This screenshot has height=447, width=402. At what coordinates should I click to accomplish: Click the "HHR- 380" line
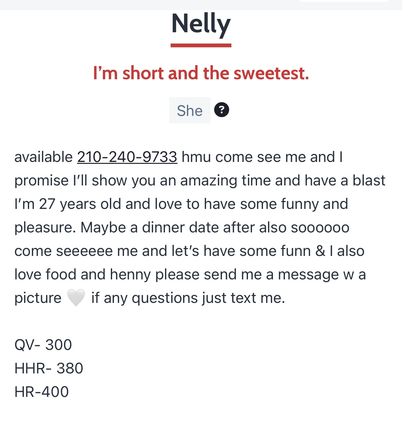(x=49, y=368)
